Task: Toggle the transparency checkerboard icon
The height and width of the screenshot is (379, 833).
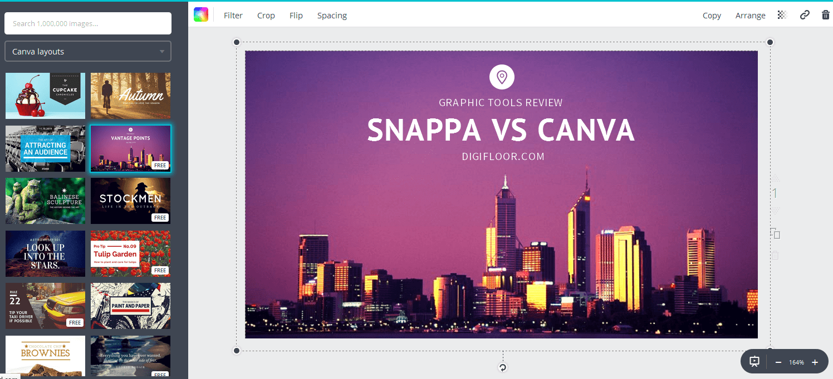Action: [x=782, y=15]
